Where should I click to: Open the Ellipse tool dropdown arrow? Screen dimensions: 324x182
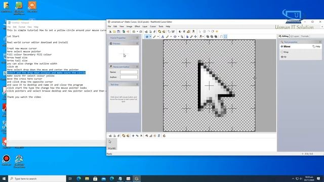tap(179, 37)
